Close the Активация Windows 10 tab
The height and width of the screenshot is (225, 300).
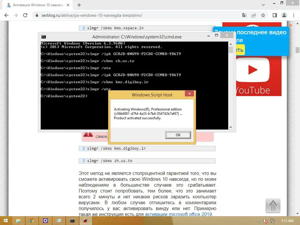(x=68, y=5)
